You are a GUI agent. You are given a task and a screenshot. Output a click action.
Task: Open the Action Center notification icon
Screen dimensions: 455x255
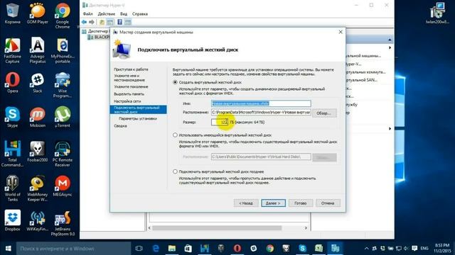(x=414, y=248)
